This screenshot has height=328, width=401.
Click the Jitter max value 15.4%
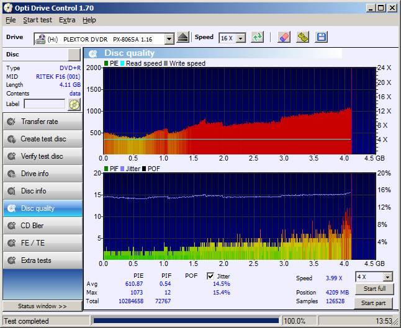pyautogui.click(x=222, y=293)
